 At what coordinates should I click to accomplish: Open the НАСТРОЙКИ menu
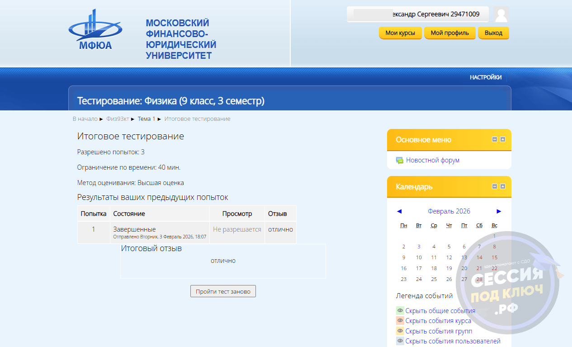486,77
